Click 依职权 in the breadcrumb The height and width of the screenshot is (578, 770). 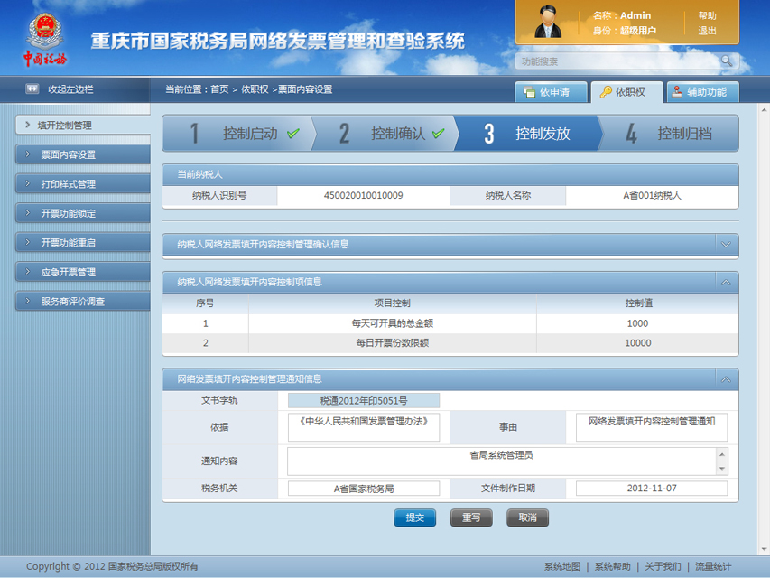pyautogui.click(x=255, y=89)
